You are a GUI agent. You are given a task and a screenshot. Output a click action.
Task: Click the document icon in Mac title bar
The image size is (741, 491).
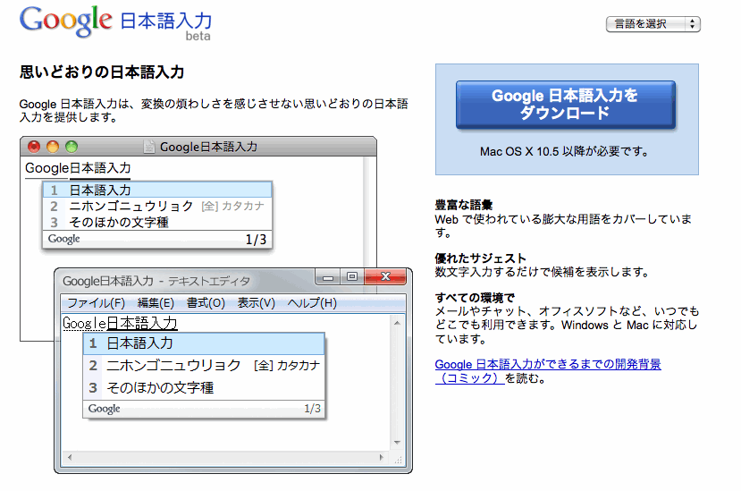pyautogui.click(x=149, y=147)
